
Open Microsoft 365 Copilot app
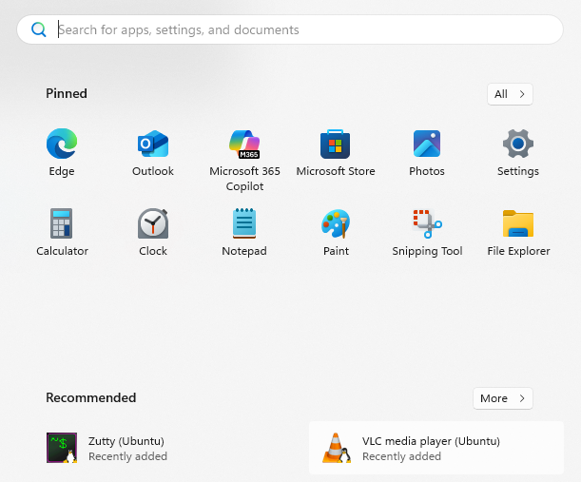[244, 160]
